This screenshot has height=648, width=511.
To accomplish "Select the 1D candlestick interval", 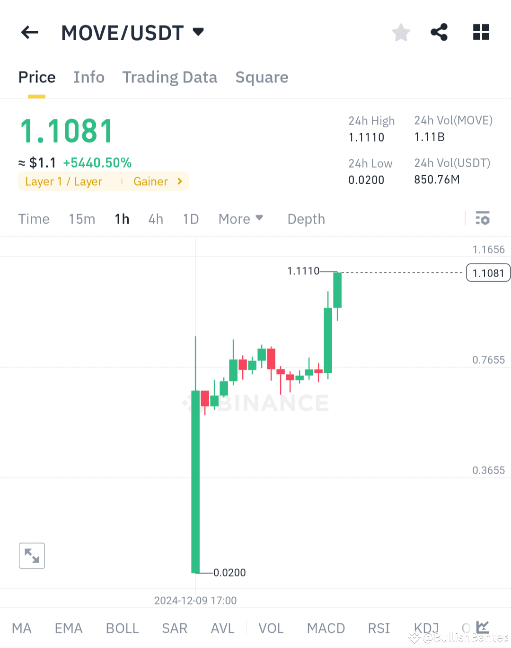I will (x=190, y=219).
